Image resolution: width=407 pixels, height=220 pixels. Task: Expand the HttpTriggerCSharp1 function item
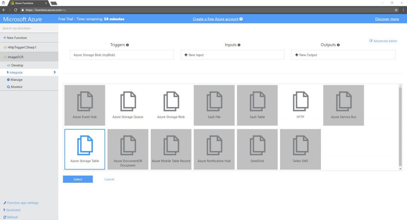pyautogui.click(x=22, y=47)
